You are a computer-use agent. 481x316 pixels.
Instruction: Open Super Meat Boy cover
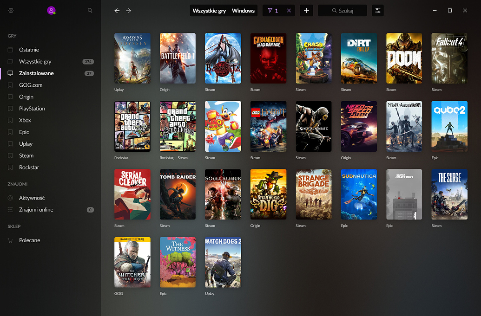click(x=404, y=194)
